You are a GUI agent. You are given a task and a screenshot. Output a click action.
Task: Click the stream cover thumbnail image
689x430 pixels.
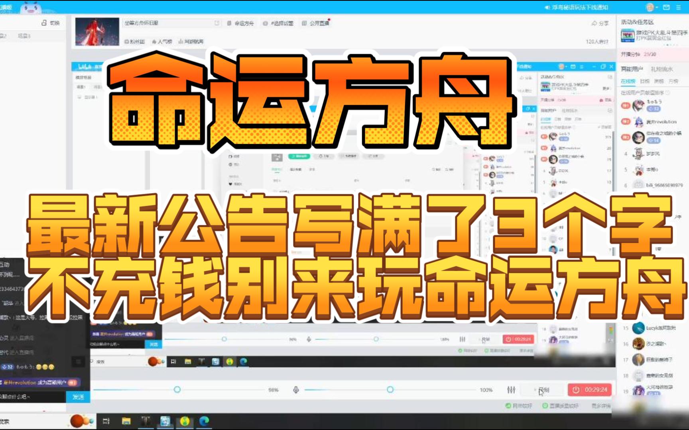point(97,32)
